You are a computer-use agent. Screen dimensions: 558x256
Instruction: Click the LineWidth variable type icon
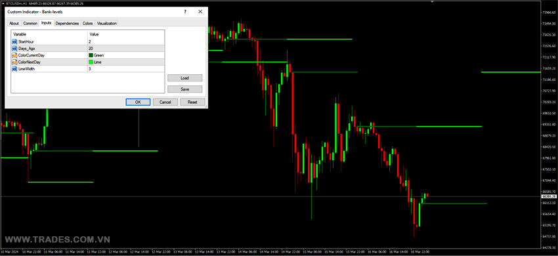pos(14,69)
